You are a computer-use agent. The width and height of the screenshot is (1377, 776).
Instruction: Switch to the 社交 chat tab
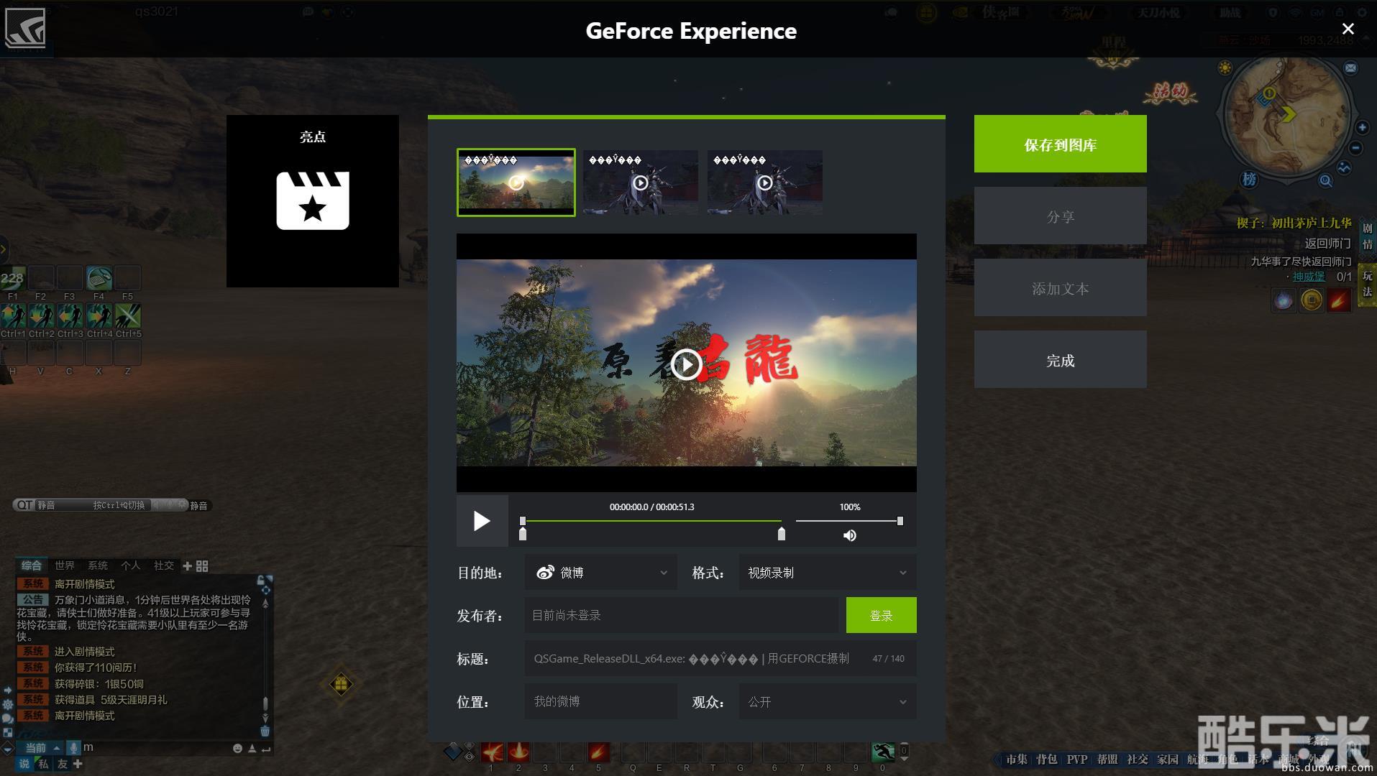(x=164, y=565)
